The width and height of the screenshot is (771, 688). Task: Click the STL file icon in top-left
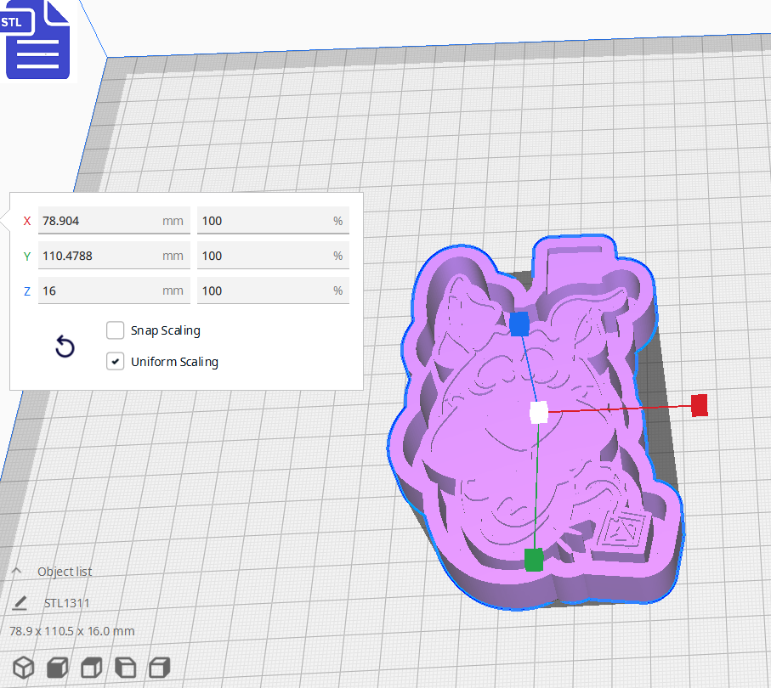[37, 39]
